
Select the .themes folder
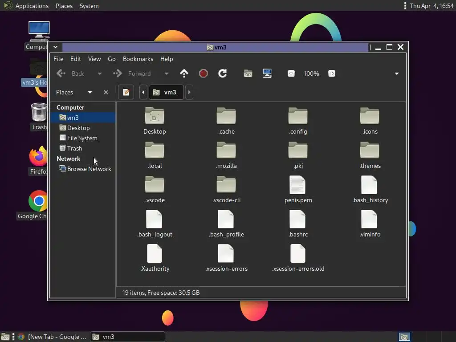click(x=370, y=150)
